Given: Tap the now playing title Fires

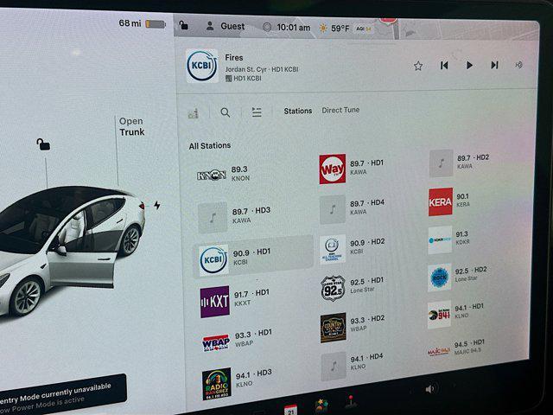Looking at the screenshot, I should (234, 58).
